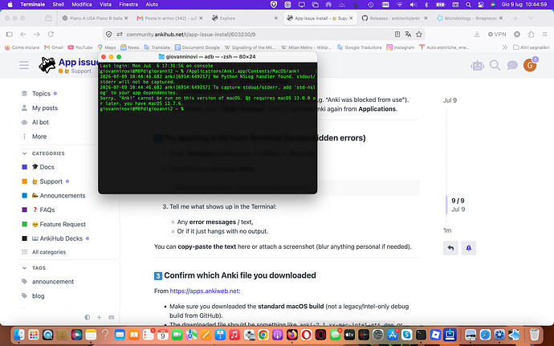Open My posts in the sidebar
Image resolution: width=554 pixels, height=346 pixels.
(44, 108)
